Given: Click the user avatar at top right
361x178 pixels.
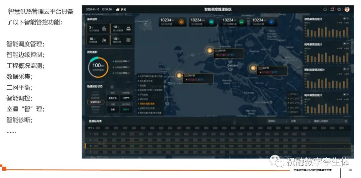Looking at the screenshot, I should click(x=347, y=9).
